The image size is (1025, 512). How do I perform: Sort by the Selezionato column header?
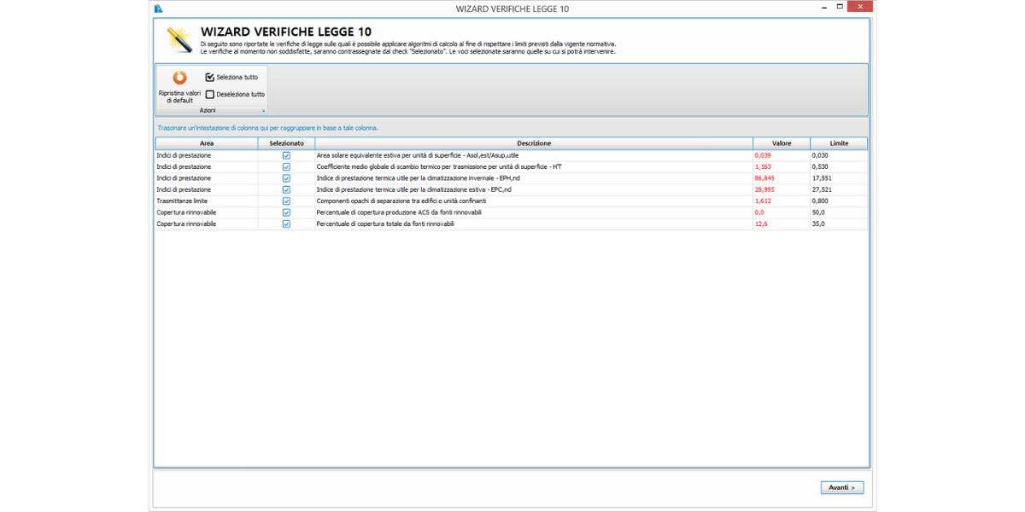tap(286, 143)
